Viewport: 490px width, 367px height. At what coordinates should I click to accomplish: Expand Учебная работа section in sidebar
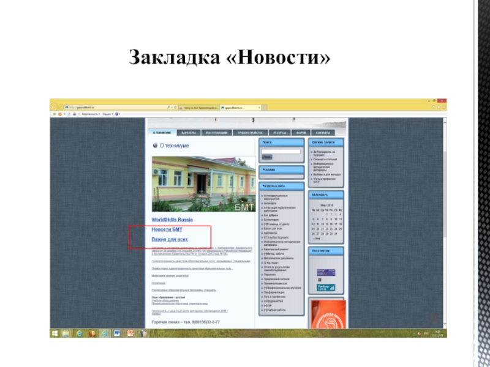[274, 310]
